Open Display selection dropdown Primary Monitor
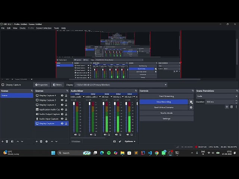This screenshot has width=239, height=179. [121, 85]
